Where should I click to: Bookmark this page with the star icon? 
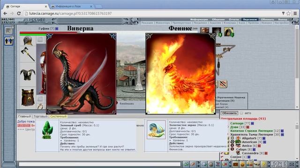pos(289,14)
